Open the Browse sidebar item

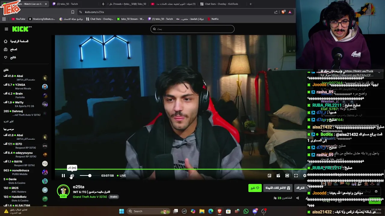11,49
